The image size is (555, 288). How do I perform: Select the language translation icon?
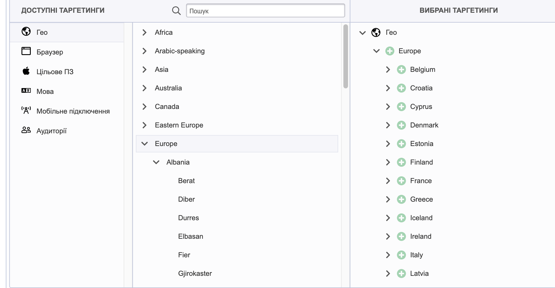click(x=26, y=91)
